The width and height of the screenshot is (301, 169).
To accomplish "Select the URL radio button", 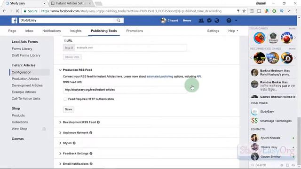I will [x=65, y=41].
